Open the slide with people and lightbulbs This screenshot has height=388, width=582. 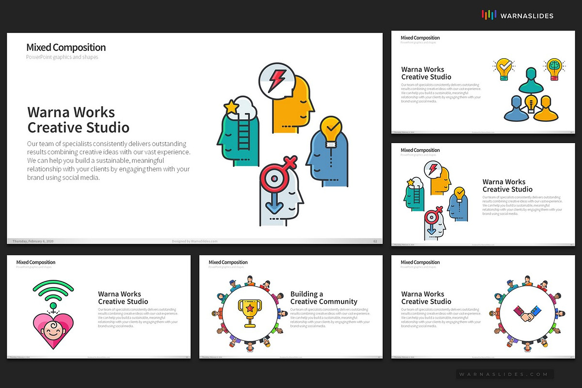click(x=483, y=82)
